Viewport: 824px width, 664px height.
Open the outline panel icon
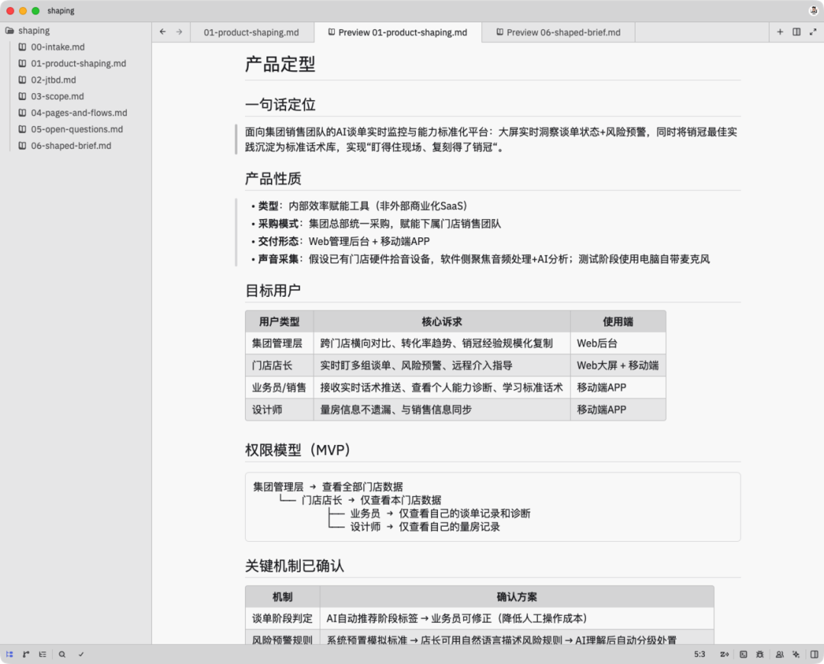[x=43, y=655]
